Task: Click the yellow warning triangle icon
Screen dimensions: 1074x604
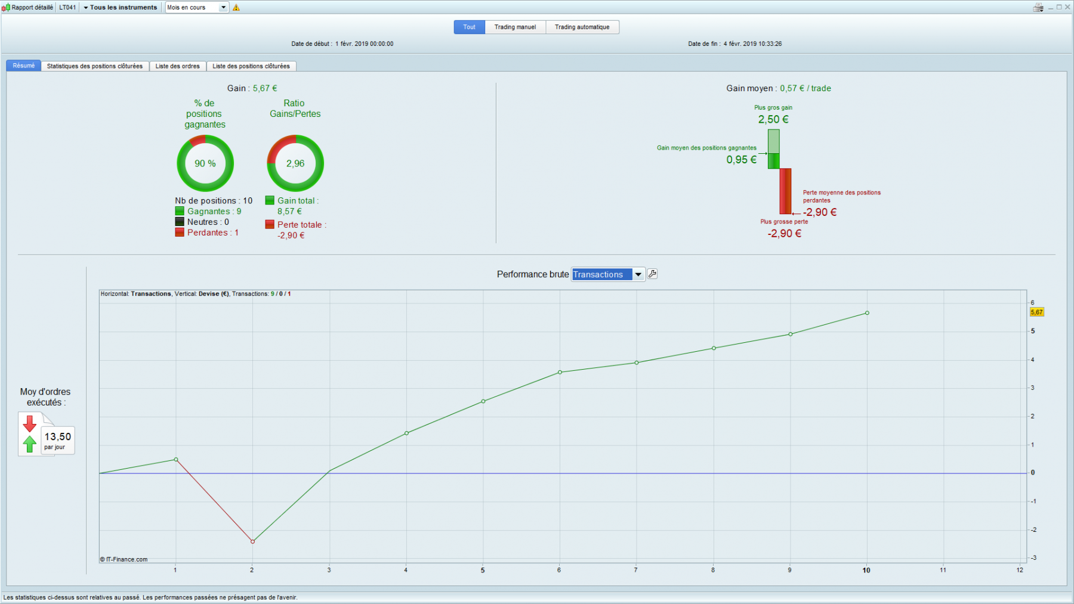Action: coord(236,8)
